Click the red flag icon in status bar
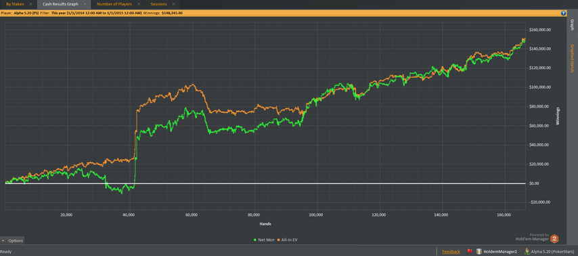This screenshot has height=256, width=578. point(470,251)
